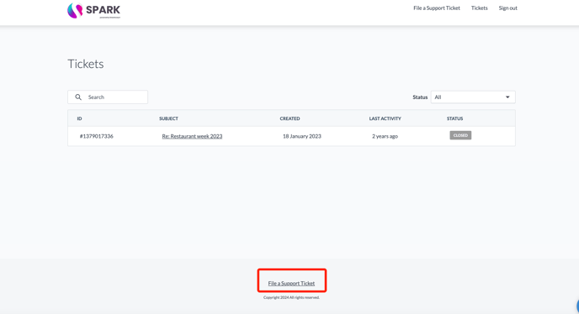The height and width of the screenshot is (314, 579).
Task: Open ticket Re: Restaurant week 2023
Action: (192, 136)
